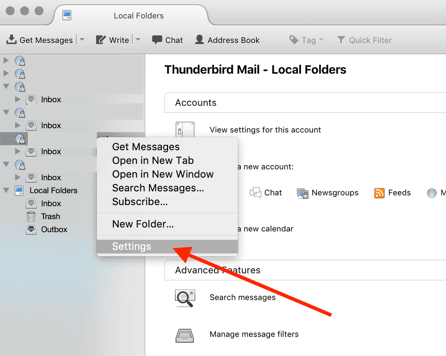Click the Outbox tray icon
This screenshot has width=446, height=356.
[x=31, y=230]
